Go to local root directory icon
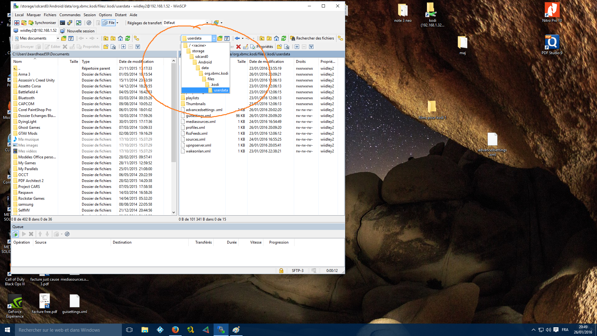The width and height of the screenshot is (597, 336). coord(113,38)
